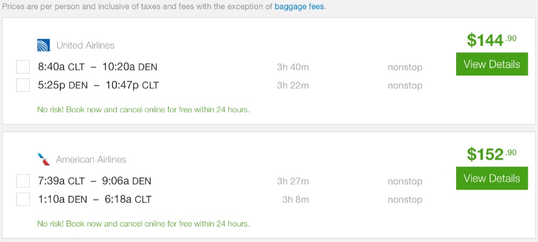Click the United Airlines carrier name
This screenshot has height=242, width=538.
click(x=85, y=45)
